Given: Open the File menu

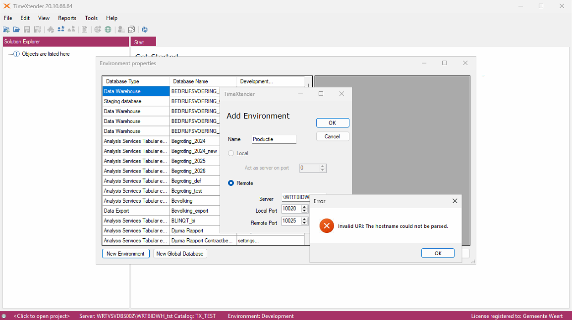Looking at the screenshot, I should (8, 18).
